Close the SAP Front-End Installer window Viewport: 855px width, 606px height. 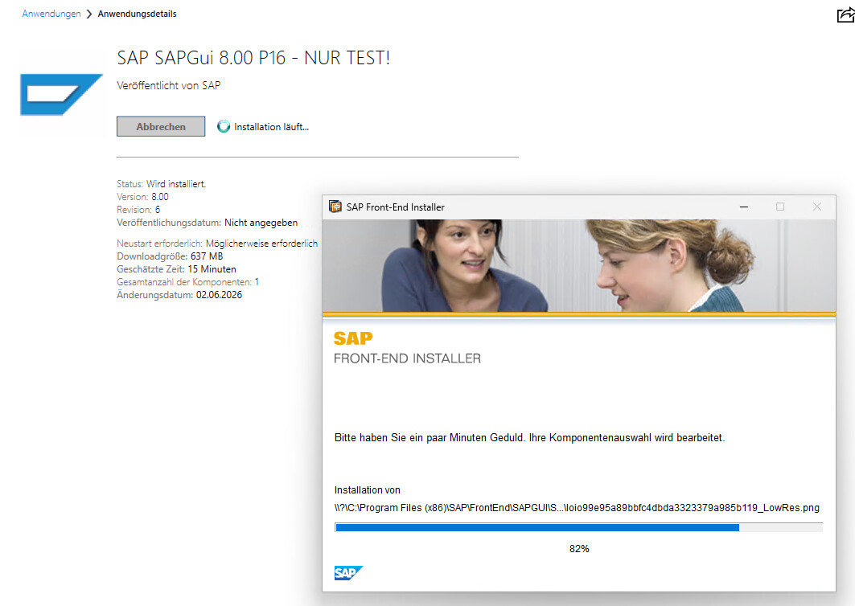[817, 207]
